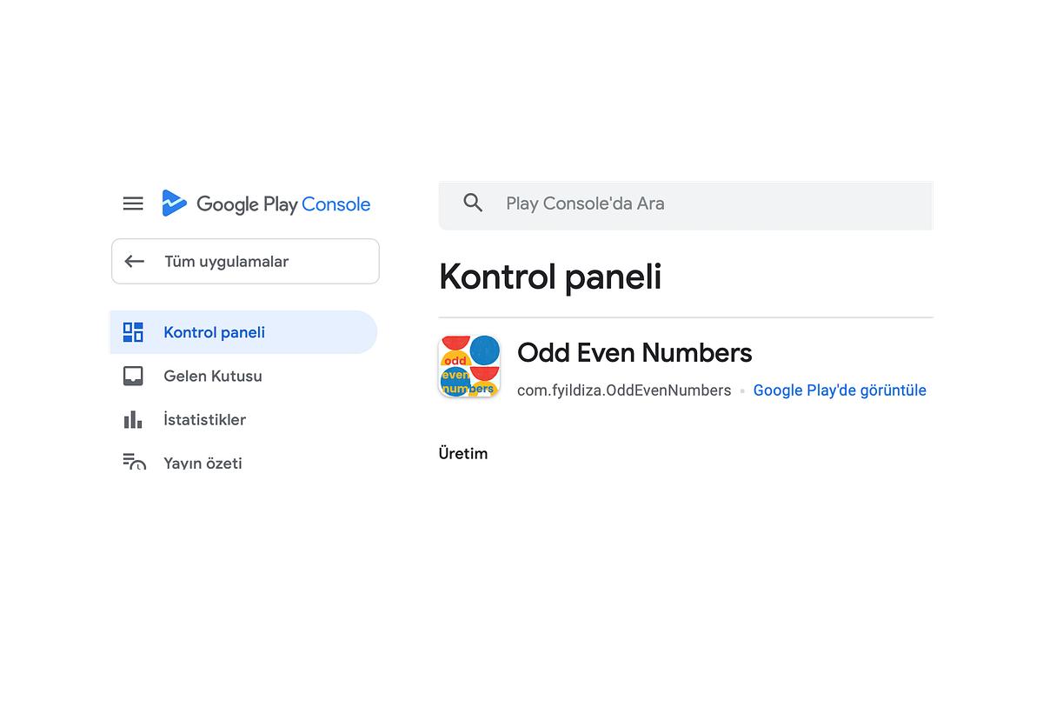Select the İstatistikler menu item
The height and width of the screenshot is (707, 1043).
(205, 419)
